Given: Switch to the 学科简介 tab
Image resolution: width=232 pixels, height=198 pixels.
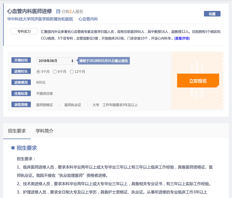Looking at the screenshot, I should 44,131.
